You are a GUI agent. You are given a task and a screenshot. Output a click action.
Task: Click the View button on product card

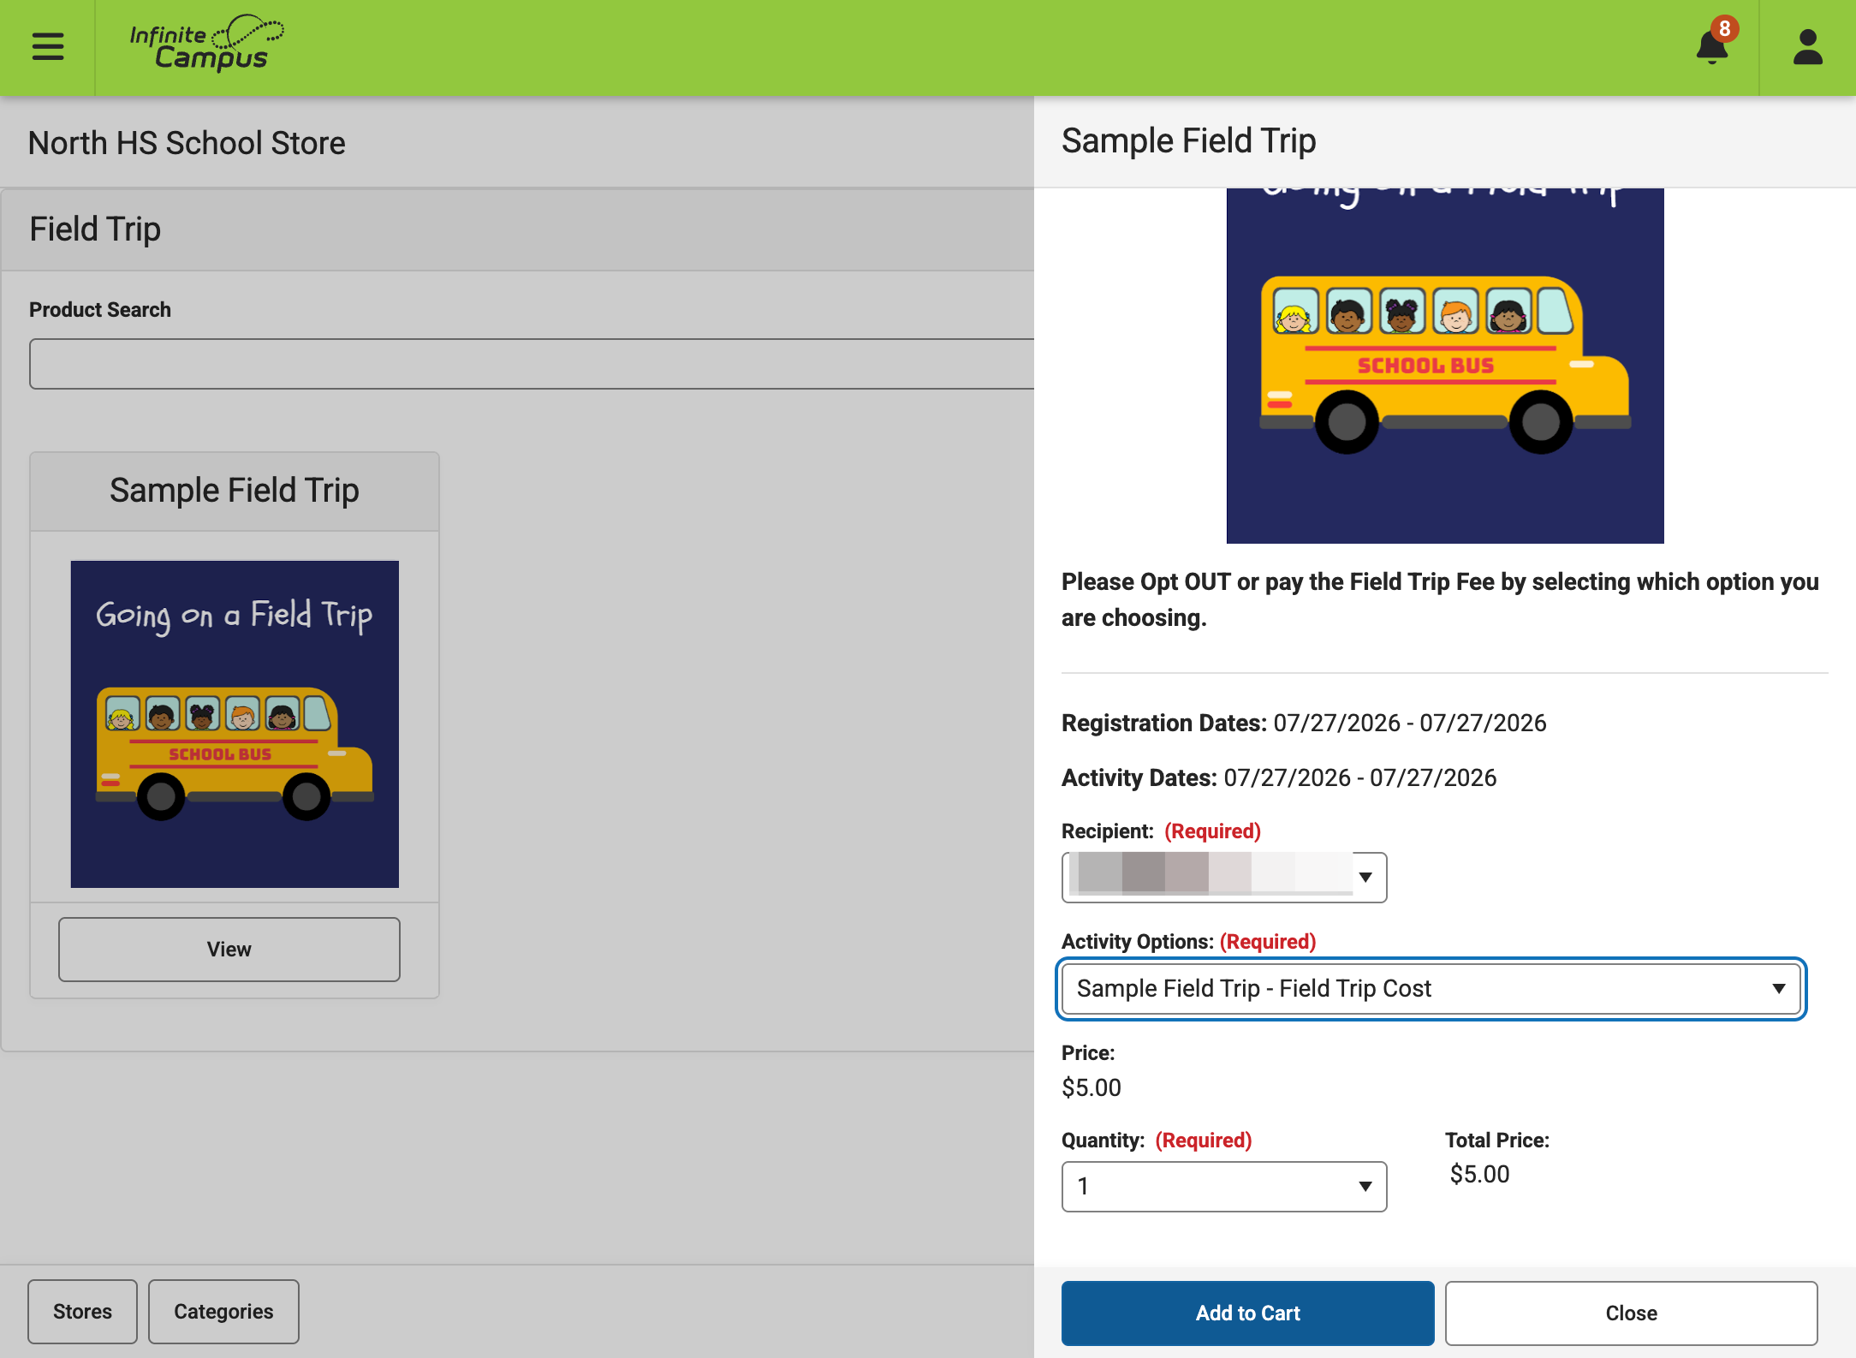coord(229,949)
